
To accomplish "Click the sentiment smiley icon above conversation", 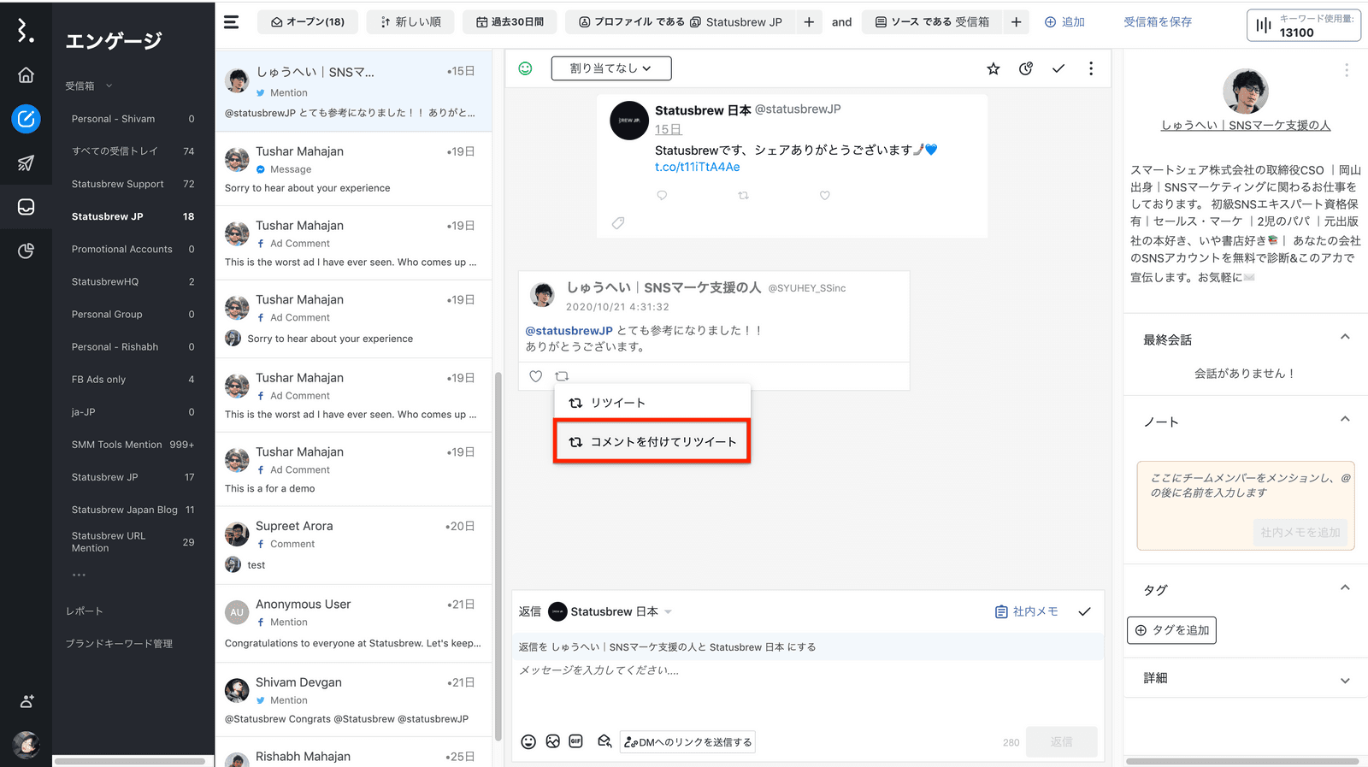I will [525, 68].
